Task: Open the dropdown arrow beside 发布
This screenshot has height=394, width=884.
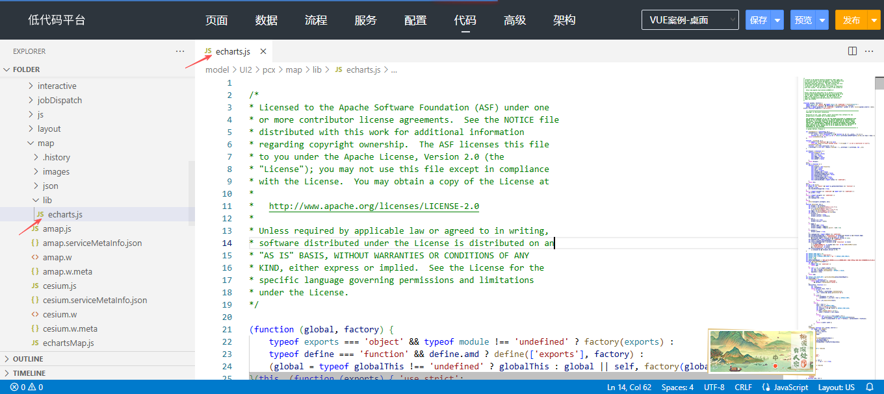Action: (x=874, y=20)
